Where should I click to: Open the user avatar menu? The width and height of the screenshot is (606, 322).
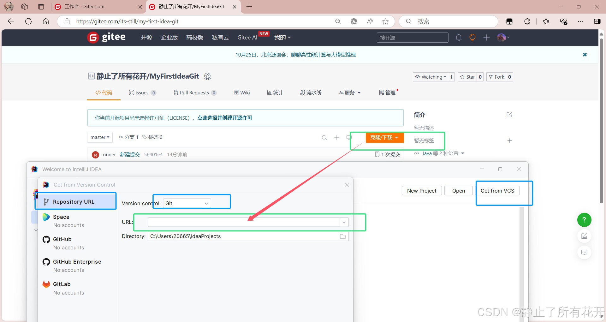tap(503, 38)
